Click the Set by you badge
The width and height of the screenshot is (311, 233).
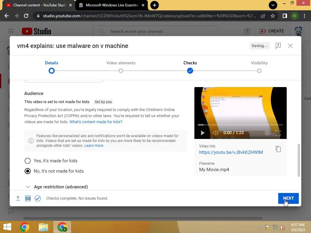pyautogui.click(x=103, y=102)
